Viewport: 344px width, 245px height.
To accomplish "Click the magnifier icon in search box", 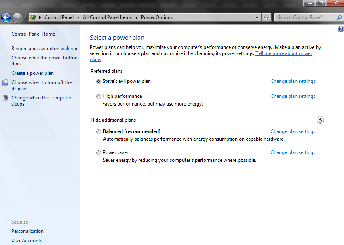I will pos(339,17).
